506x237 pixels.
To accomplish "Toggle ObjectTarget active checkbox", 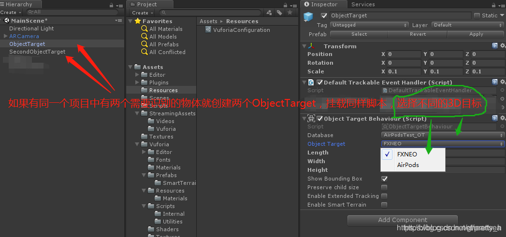I will (x=324, y=15).
